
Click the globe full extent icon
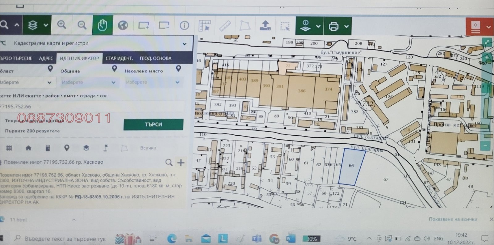tap(123, 25)
